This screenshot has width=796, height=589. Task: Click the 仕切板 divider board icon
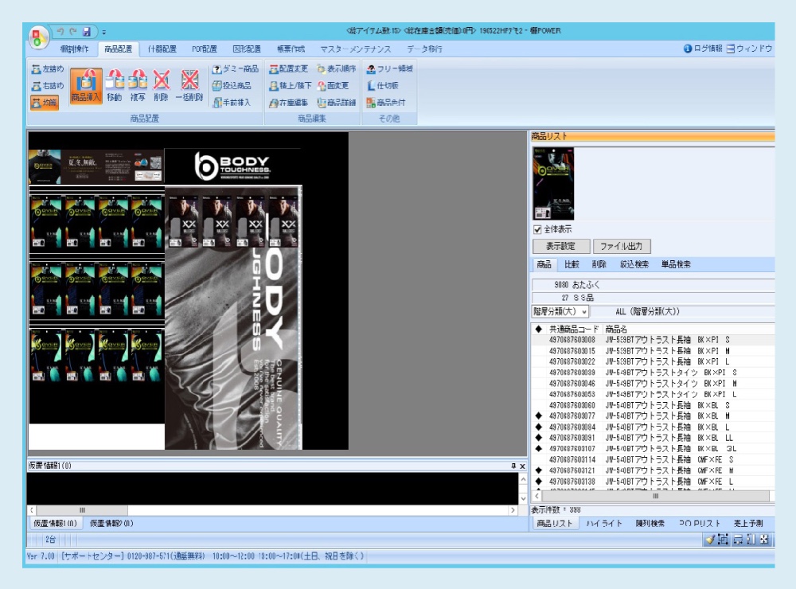[x=371, y=86]
